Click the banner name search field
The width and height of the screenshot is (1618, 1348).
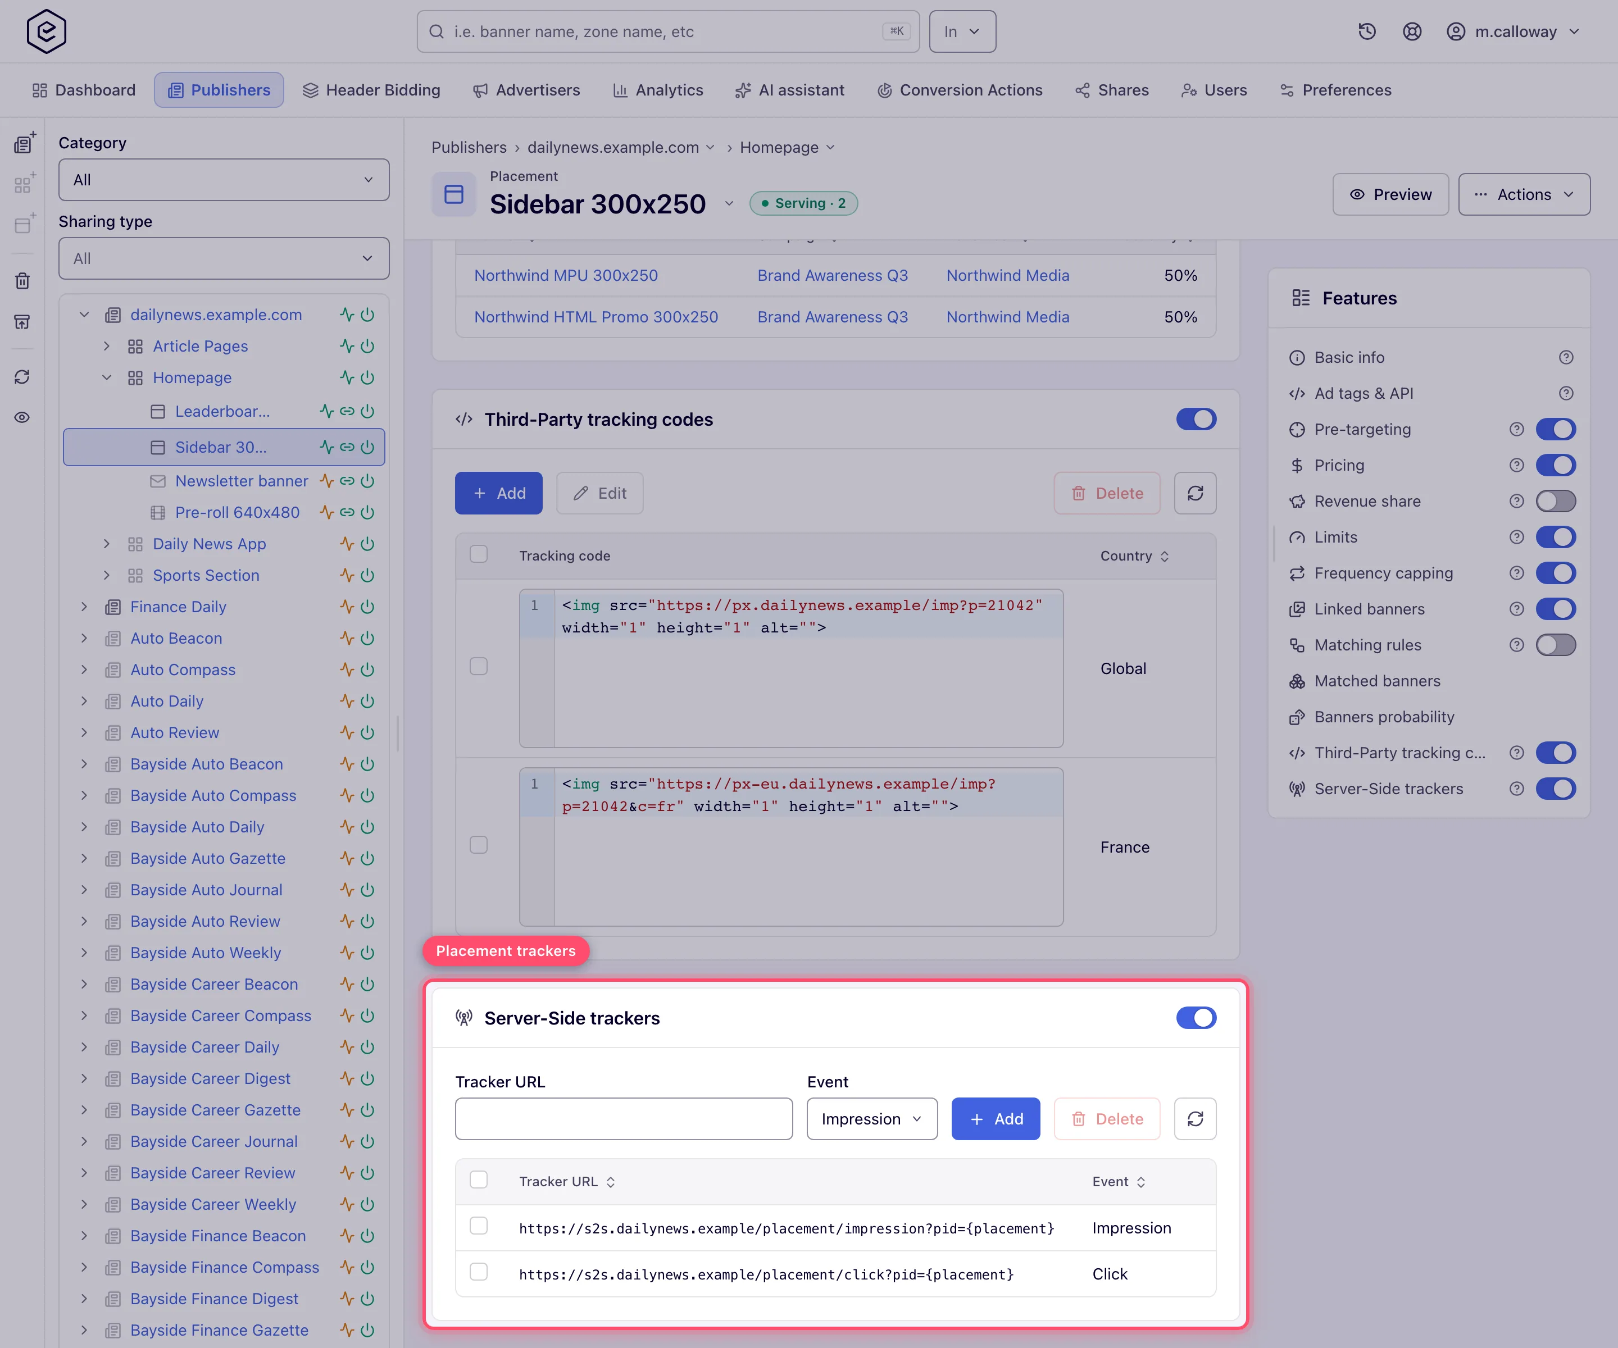point(668,31)
